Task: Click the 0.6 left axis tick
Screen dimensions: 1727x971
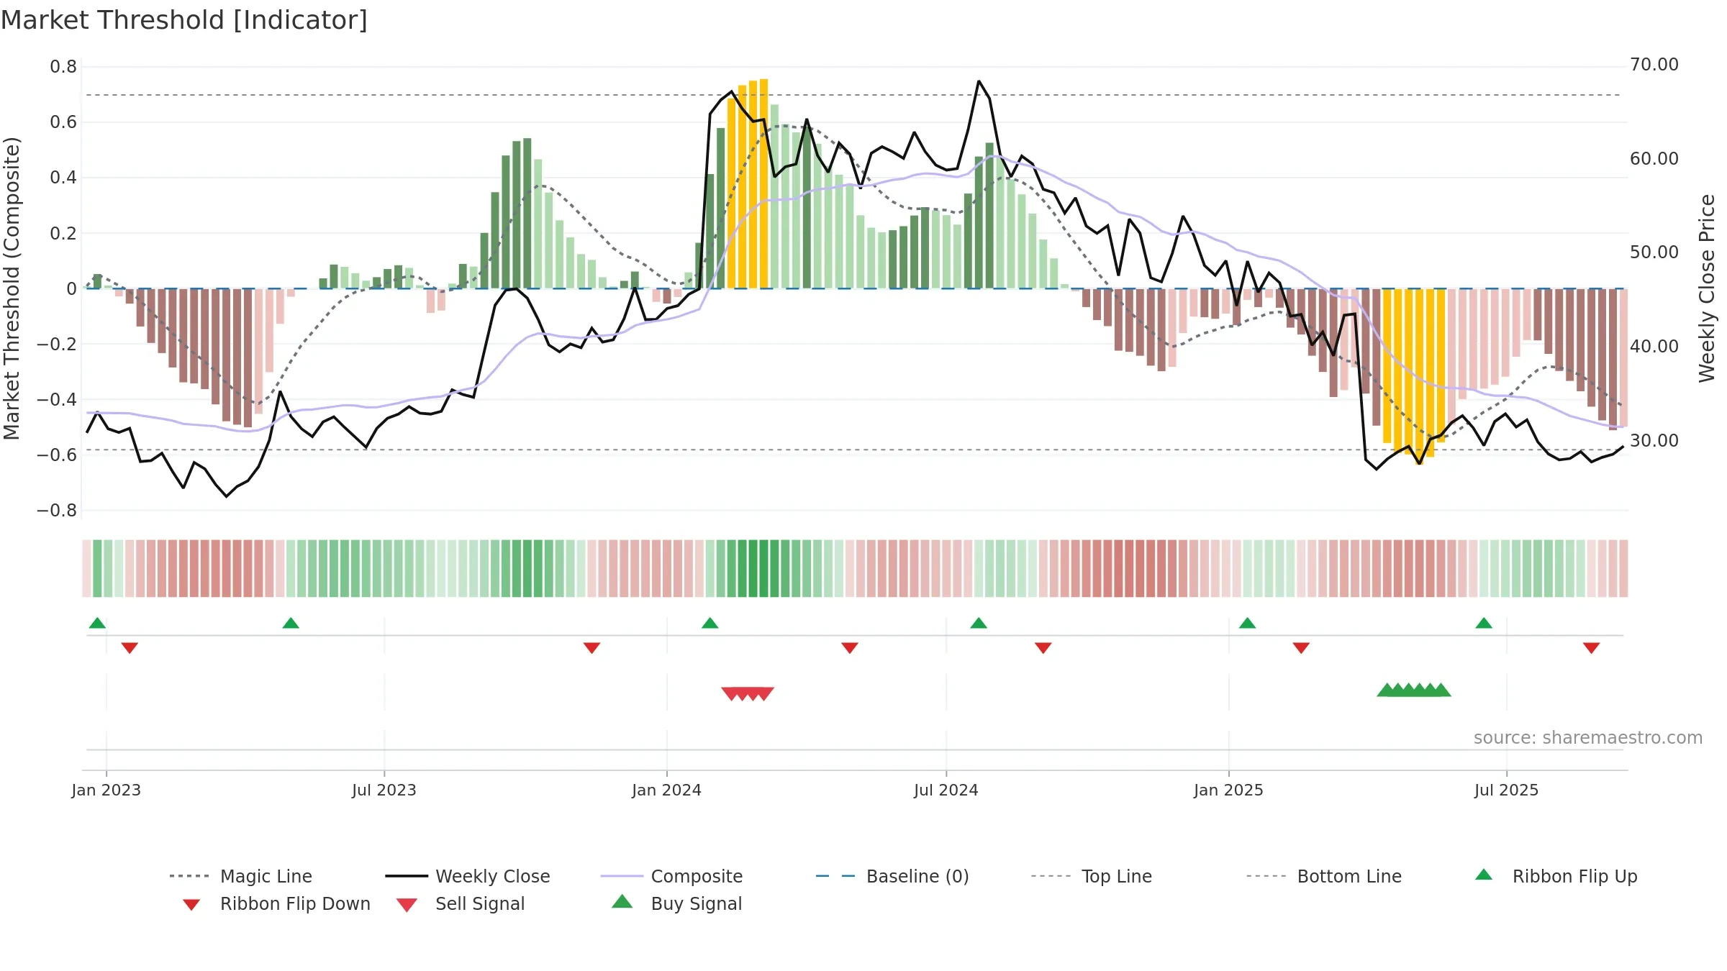Action: point(63,122)
